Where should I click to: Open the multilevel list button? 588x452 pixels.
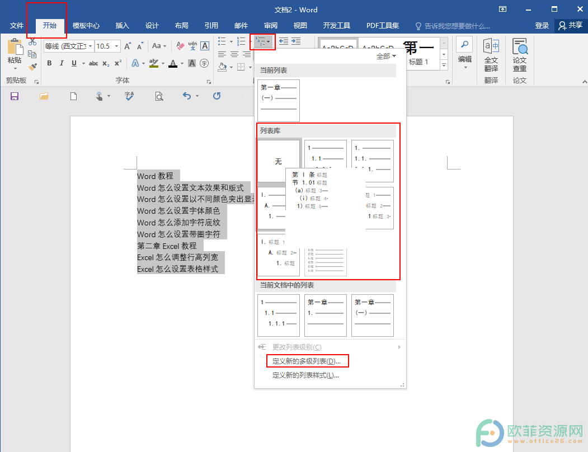point(262,41)
